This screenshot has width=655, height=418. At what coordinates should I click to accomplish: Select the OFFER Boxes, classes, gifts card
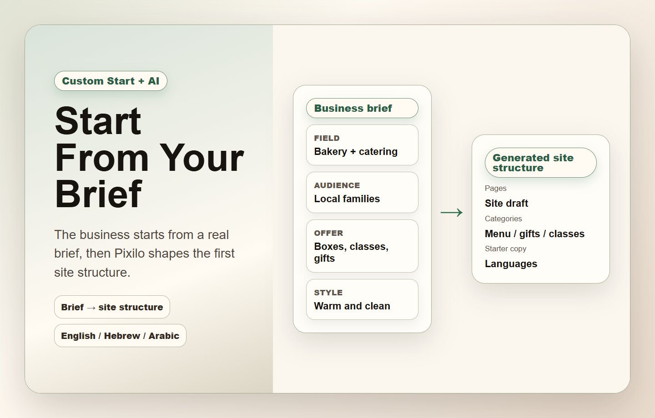[362, 246]
